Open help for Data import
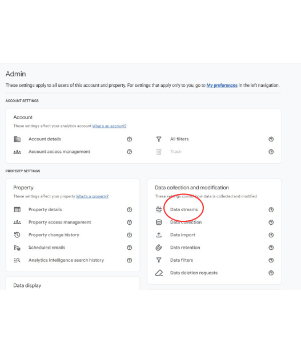Viewport: 301px width, 352px height. pos(271,235)
